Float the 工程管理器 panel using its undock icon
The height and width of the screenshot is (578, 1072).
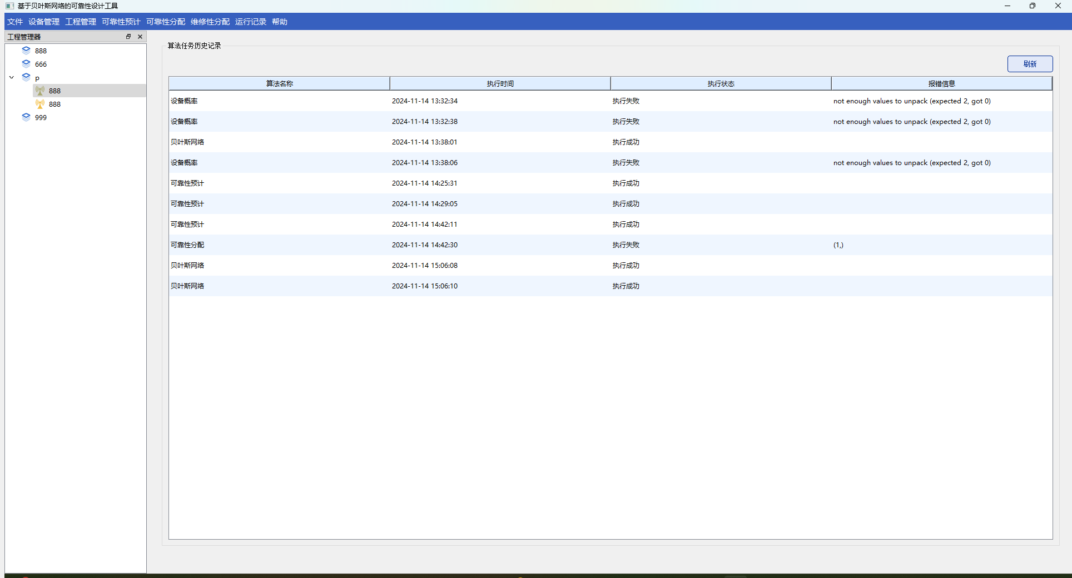coord(128,37)
